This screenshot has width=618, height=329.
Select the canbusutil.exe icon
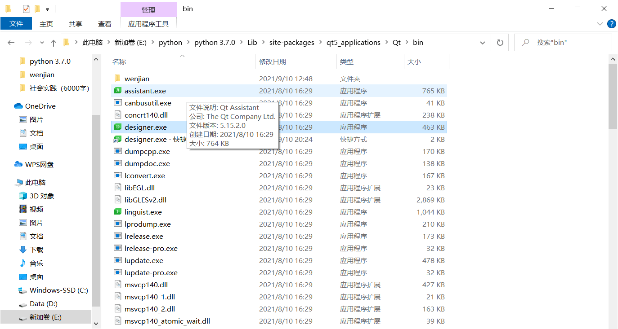(x=118, y=103)
